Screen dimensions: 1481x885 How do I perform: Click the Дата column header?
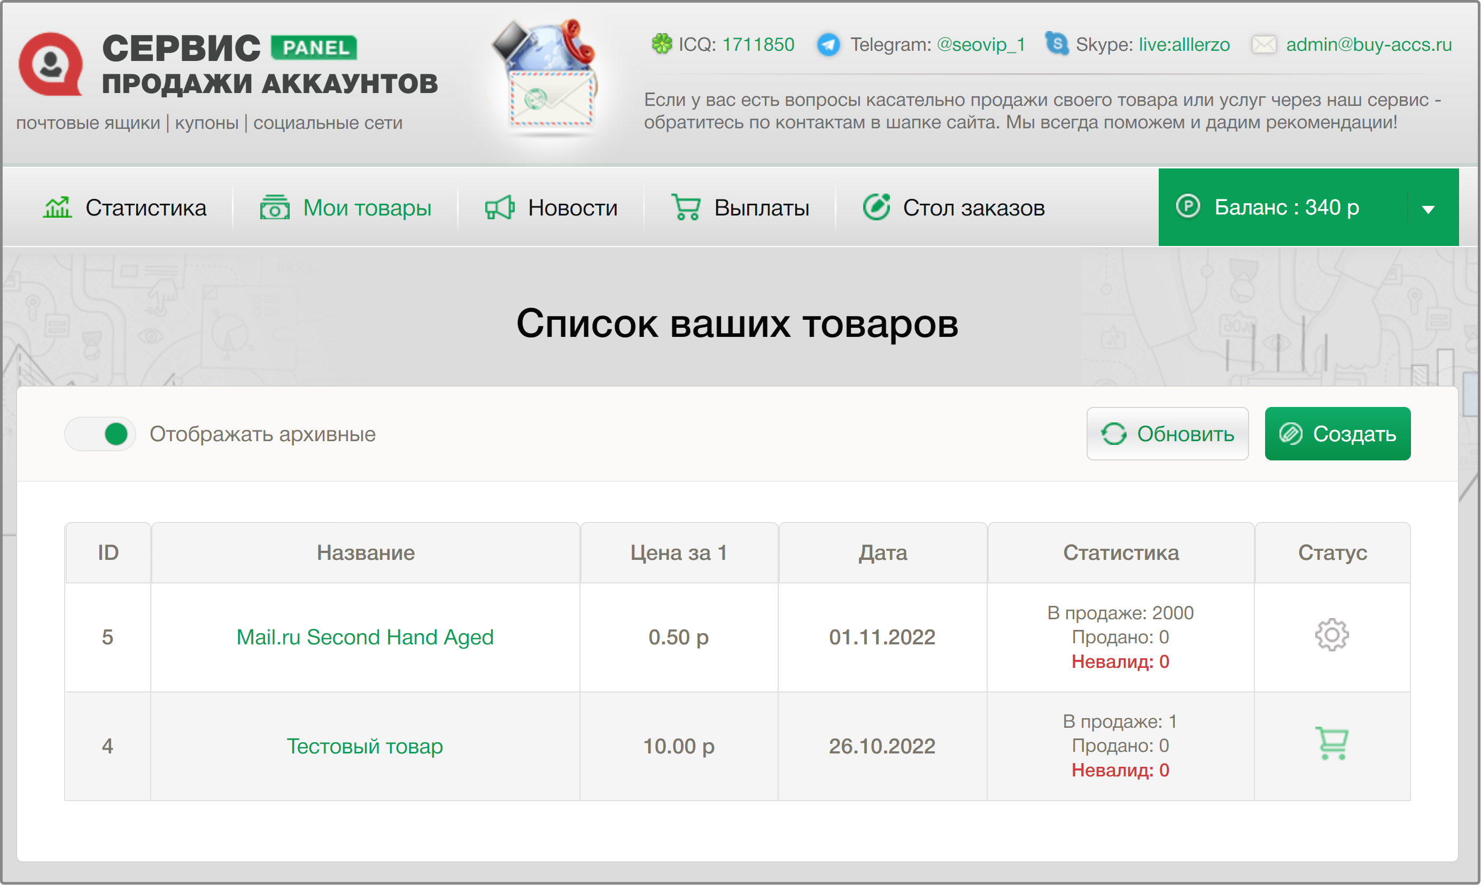click(882, 553)
